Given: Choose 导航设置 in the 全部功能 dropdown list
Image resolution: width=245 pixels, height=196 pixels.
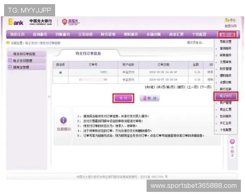Looking at the screenshot, I should 226,42.
